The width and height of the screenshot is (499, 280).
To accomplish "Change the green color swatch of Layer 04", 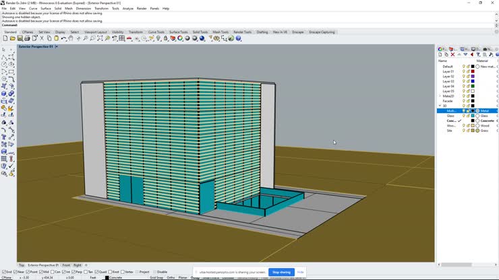I will [x=473, y=86].
